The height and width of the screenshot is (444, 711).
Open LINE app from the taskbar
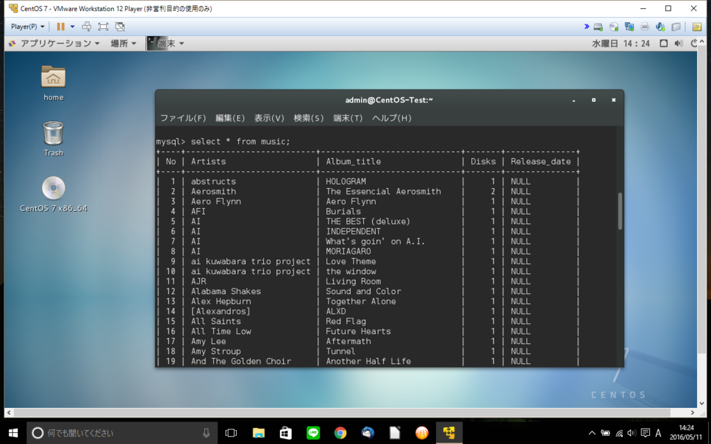click(x=313, y=433)
